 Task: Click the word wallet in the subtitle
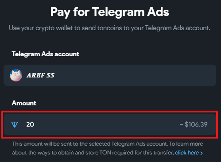click(64, 28)
